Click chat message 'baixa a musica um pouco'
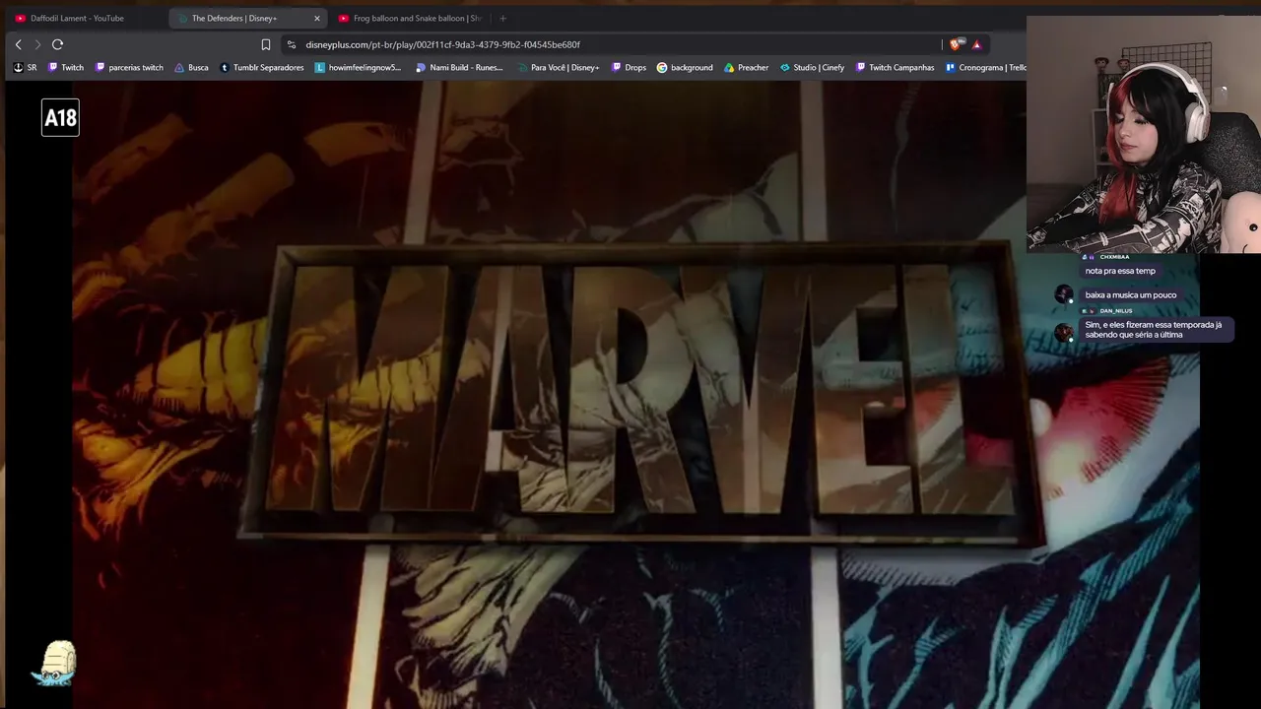Image resolution: width=1261 pixels, height=709 pixels. 1131,294
